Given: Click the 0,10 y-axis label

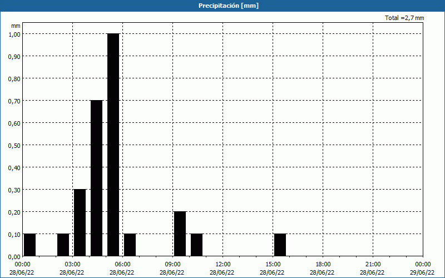Looking at the screenshot, I should [x=14, y=235].
